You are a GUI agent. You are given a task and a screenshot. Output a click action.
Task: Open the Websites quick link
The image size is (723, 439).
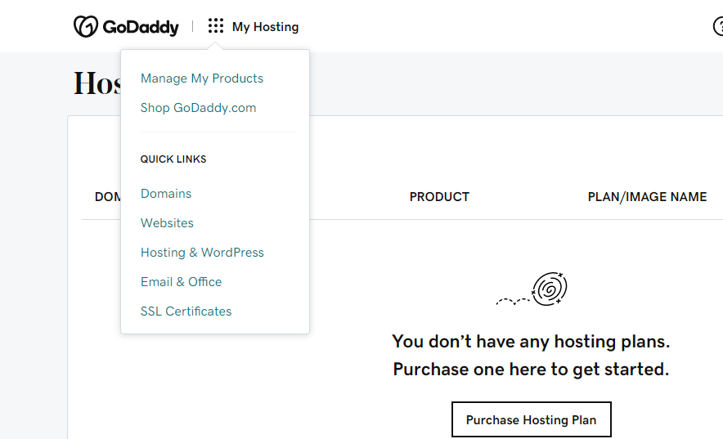[x=167, y=223]
